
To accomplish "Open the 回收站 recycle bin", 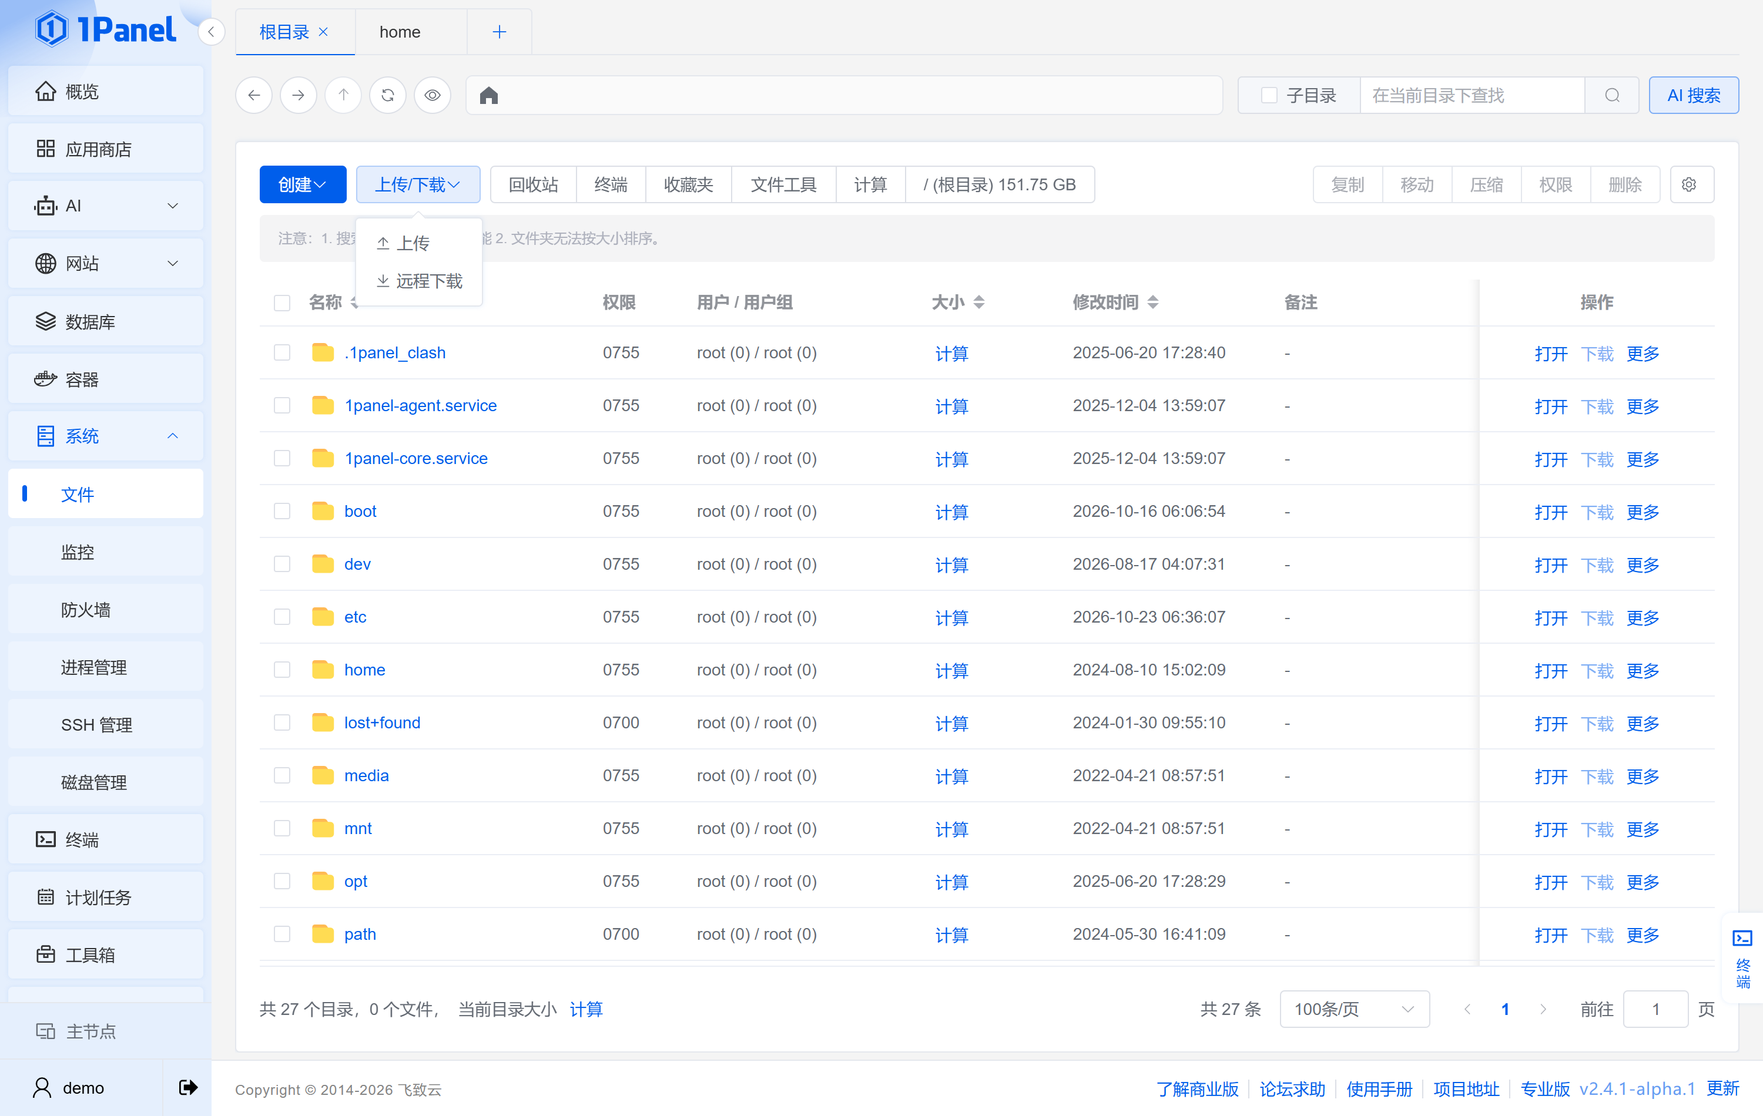I will [x=533, y=184].
